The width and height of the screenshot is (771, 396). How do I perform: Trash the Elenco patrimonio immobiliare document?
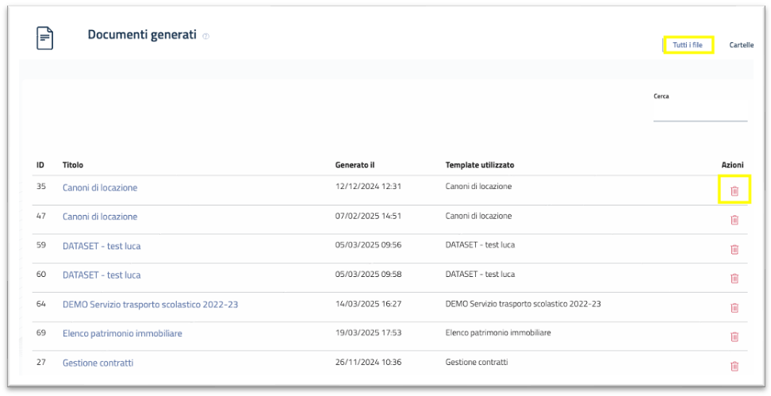point(734,336)
